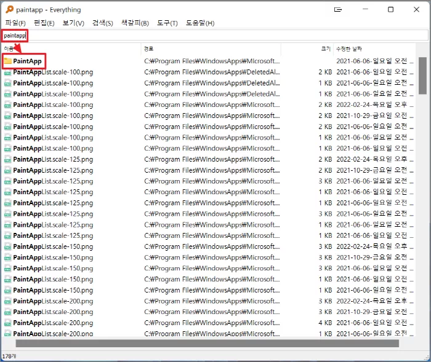Click the search box containing paintapp
The image size is (431, 362).
point(215,36)
